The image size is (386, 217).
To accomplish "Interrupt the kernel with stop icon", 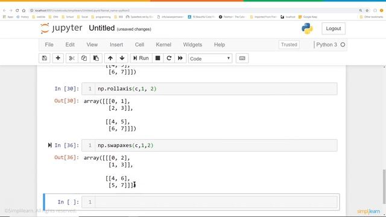I will click(x=158, y=58).
